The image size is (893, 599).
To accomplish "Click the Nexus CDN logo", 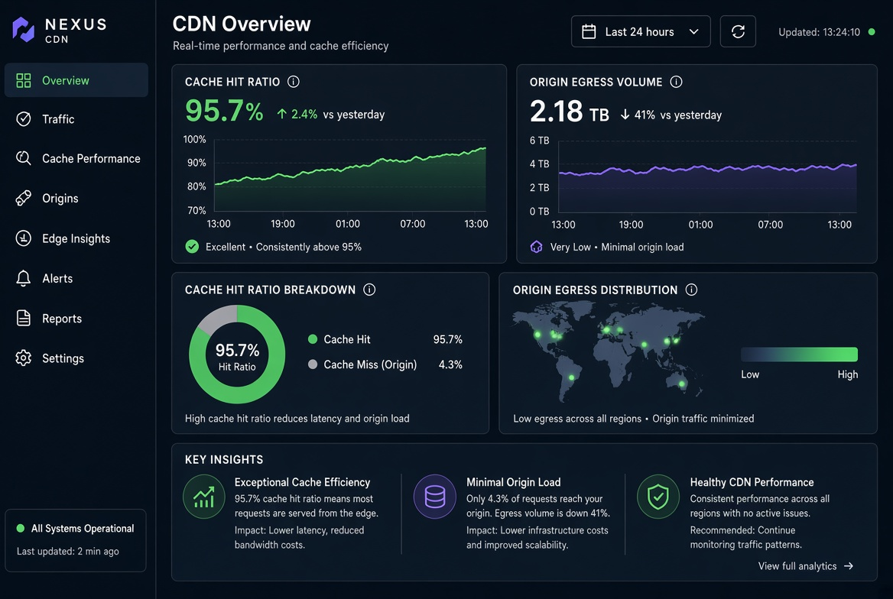I will (59, 30).
